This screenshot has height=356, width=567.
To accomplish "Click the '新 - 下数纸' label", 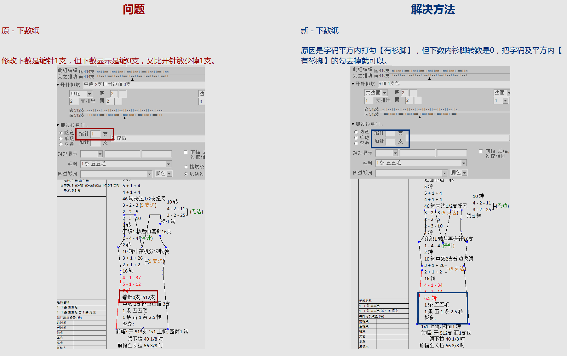I will tap(320, 31).
